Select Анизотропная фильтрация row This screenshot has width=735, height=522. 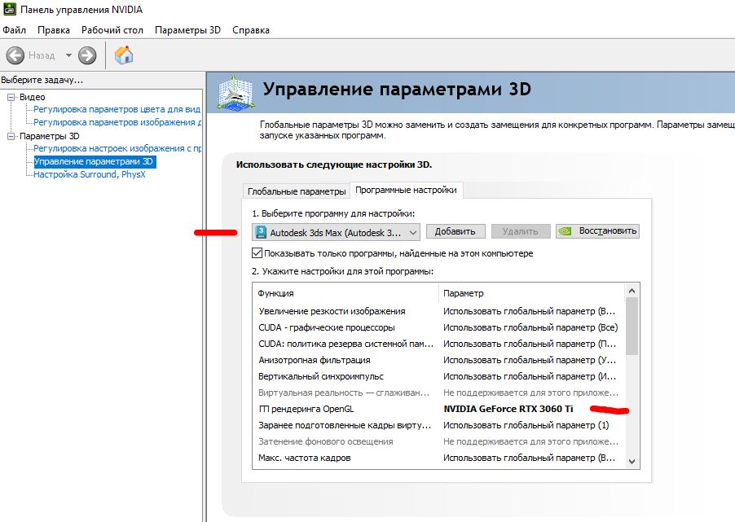pos(438,360)
